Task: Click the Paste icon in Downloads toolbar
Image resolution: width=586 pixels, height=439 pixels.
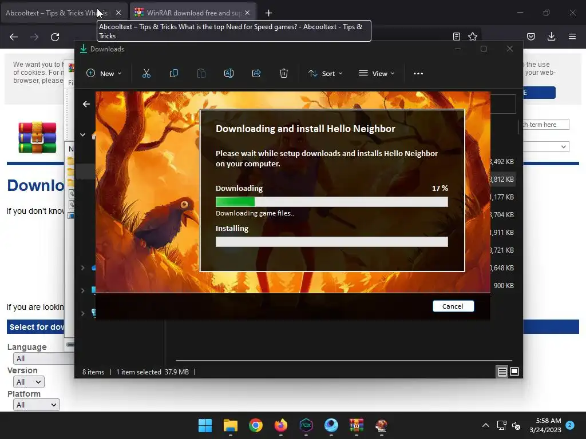Action: click(x=201, y=74)
